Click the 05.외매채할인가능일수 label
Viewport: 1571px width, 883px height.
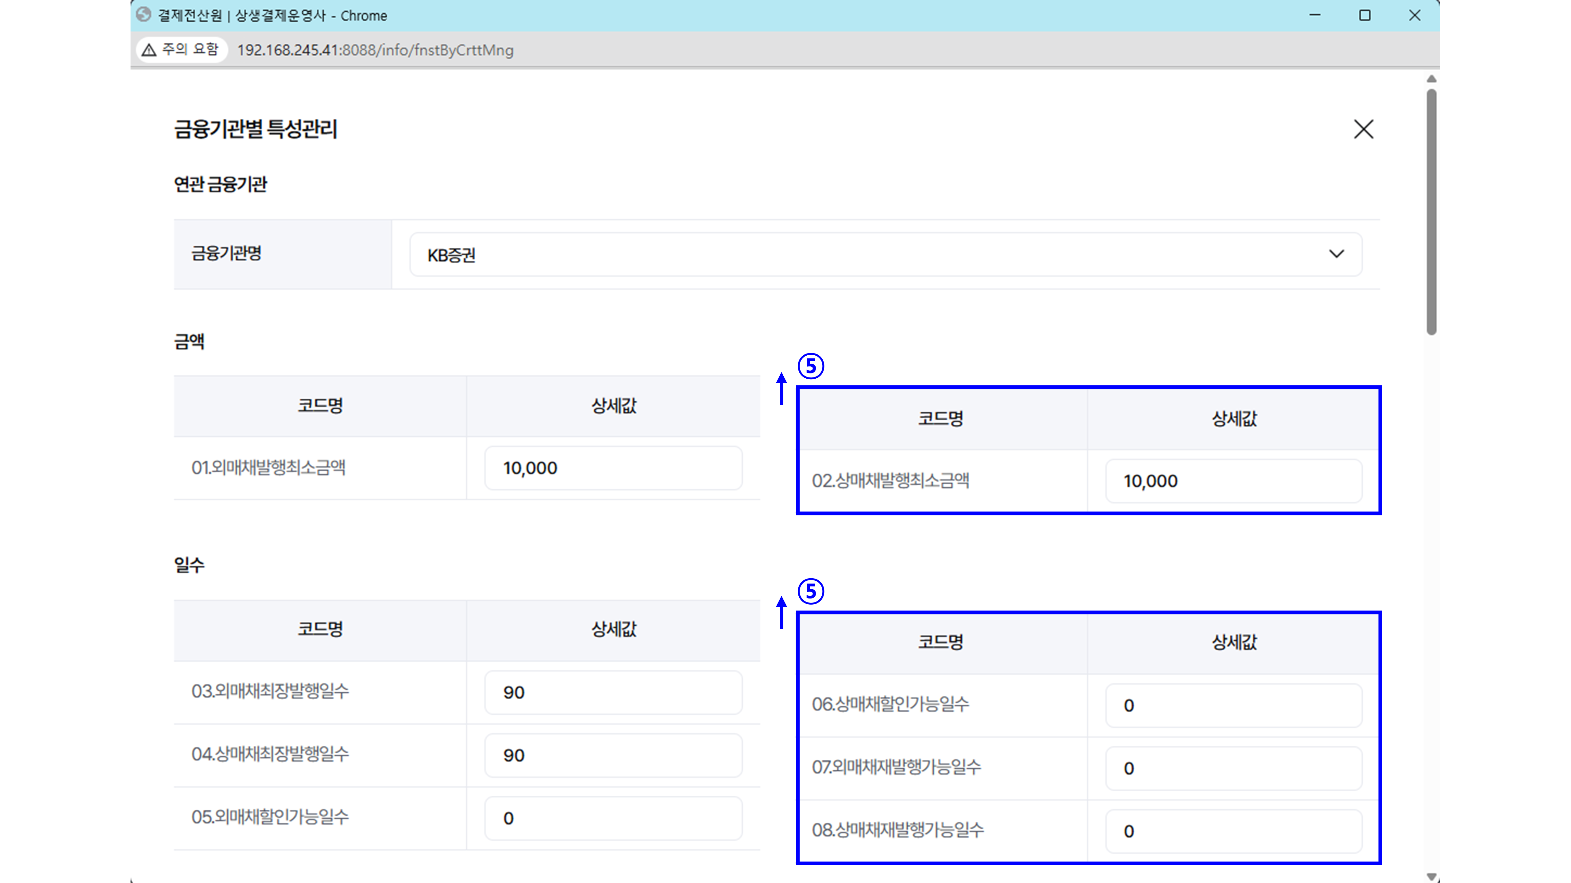270,816
